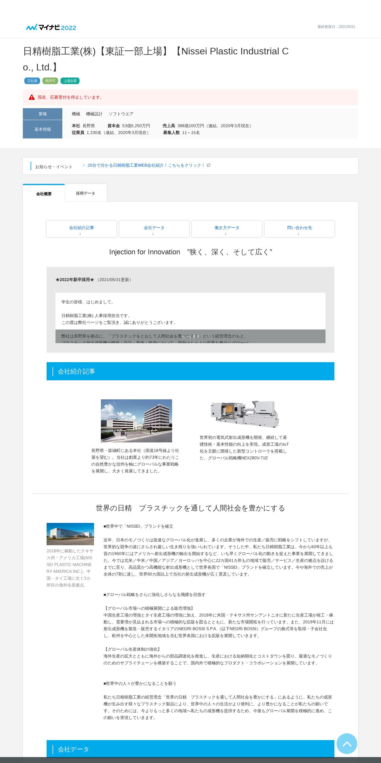Image resolution: width=381 pixels, height=763 pixels.
Task: Open the 20分で分かる日精樹脂工業WEB会社紹介 link
Action: pyautogui.click(x=146, y=165)
